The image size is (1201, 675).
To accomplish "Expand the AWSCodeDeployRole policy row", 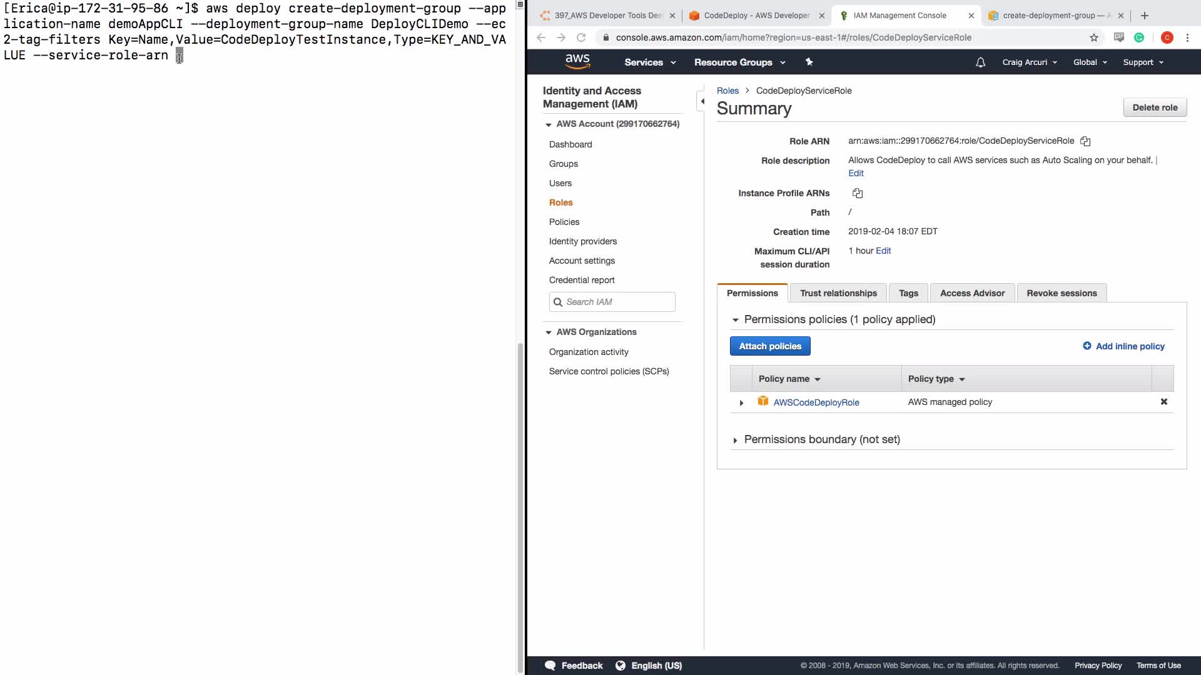I will (x=741, y=403).
